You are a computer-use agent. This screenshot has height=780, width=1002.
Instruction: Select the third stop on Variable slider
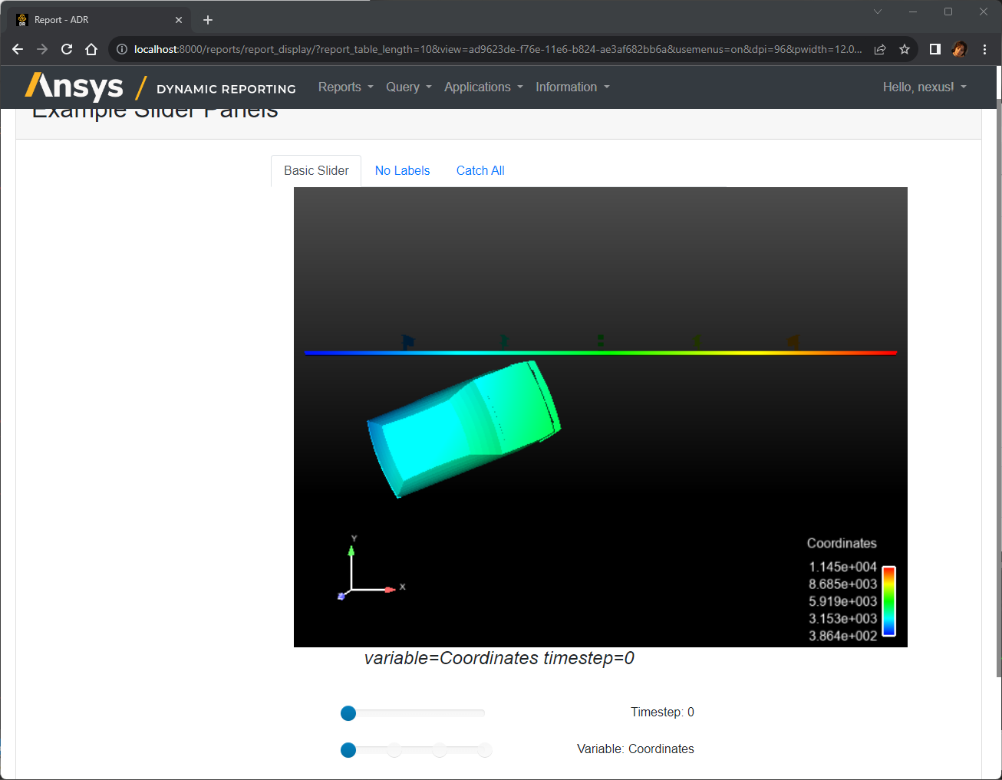(439, 750)
